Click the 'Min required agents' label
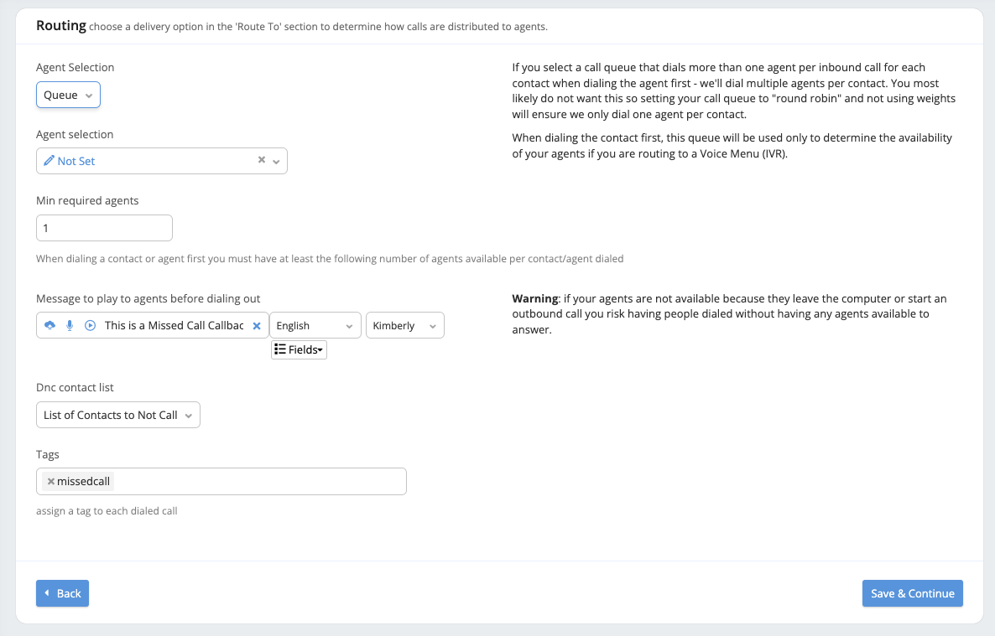Screen dimensions: 995x636 [x=87, y=201]
